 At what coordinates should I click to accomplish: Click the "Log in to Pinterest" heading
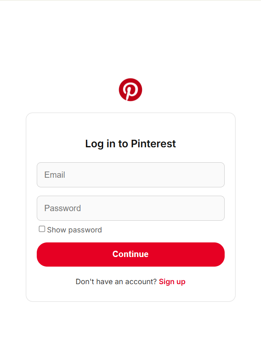130,144
